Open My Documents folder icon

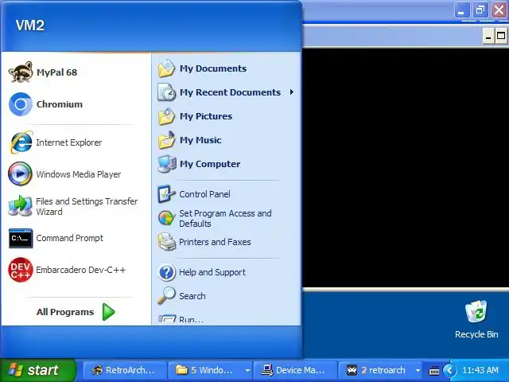click(x=166, y=68)
